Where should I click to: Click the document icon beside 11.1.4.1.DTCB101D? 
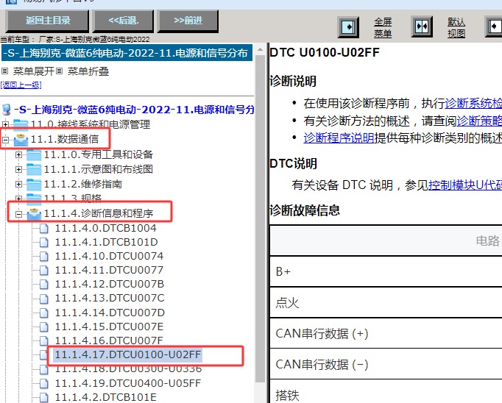pos(44,243)
